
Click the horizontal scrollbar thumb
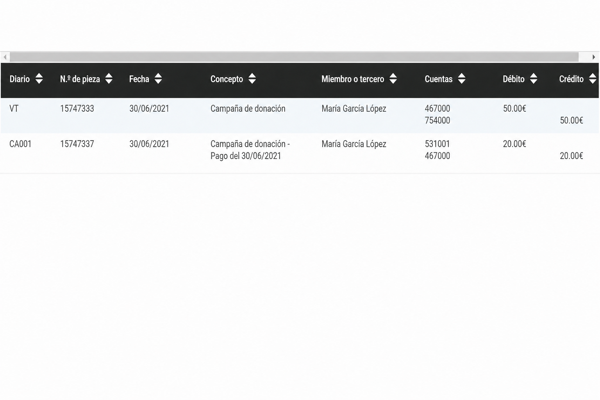(294, 57)
